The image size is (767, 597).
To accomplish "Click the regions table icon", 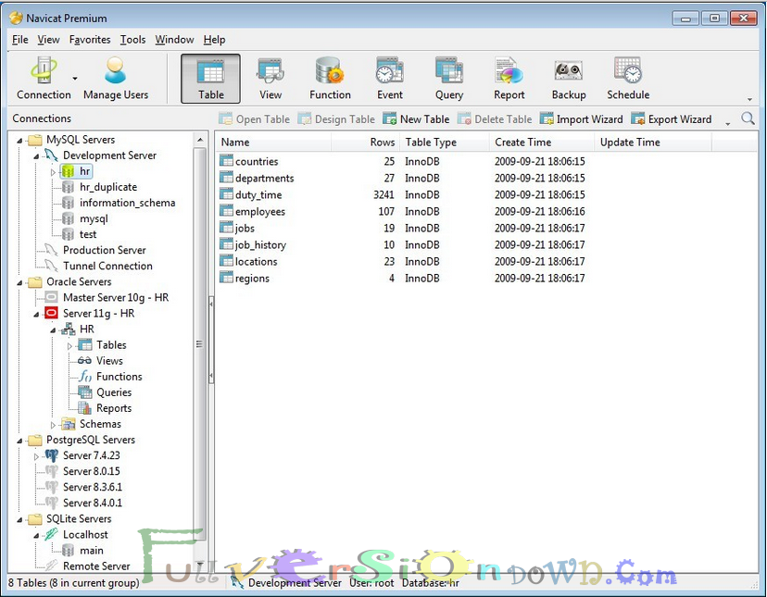I will pos(226,278).
